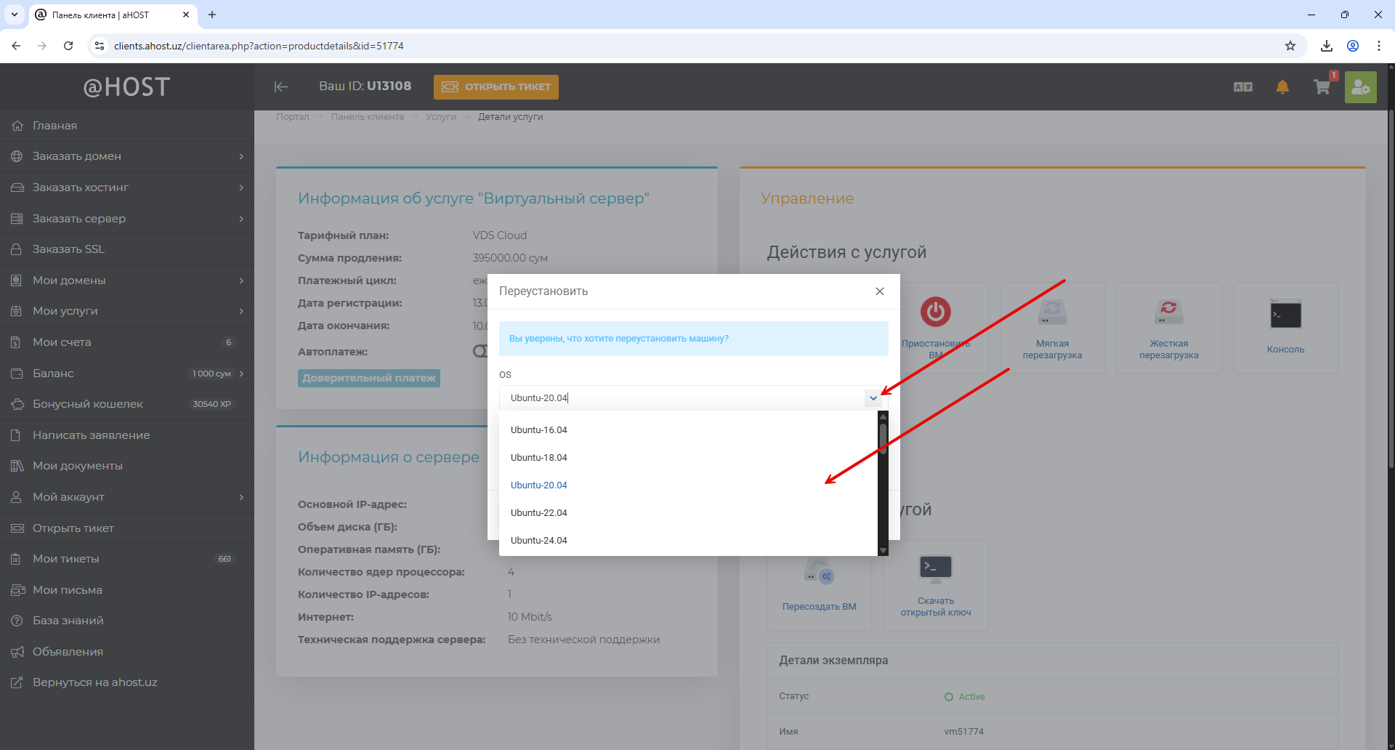The width and height of the screenshot is (1395, 750).
Task: Expand Мои услуги submenu arrow
Action: coord(241,311)
